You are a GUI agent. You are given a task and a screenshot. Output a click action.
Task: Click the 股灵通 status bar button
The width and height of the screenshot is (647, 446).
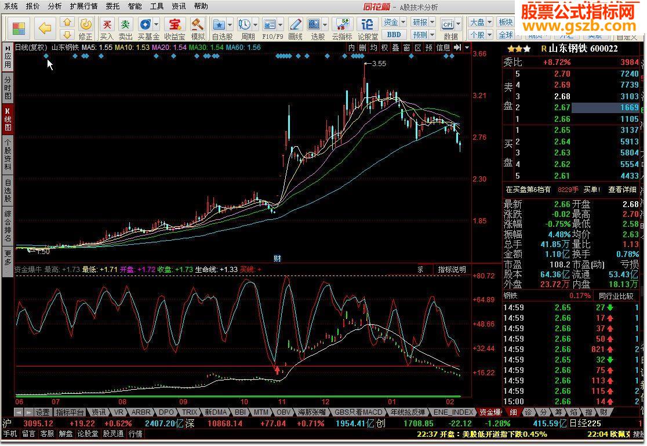click(113, 434)
